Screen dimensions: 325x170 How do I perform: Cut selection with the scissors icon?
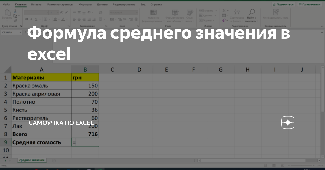(15, 11)
